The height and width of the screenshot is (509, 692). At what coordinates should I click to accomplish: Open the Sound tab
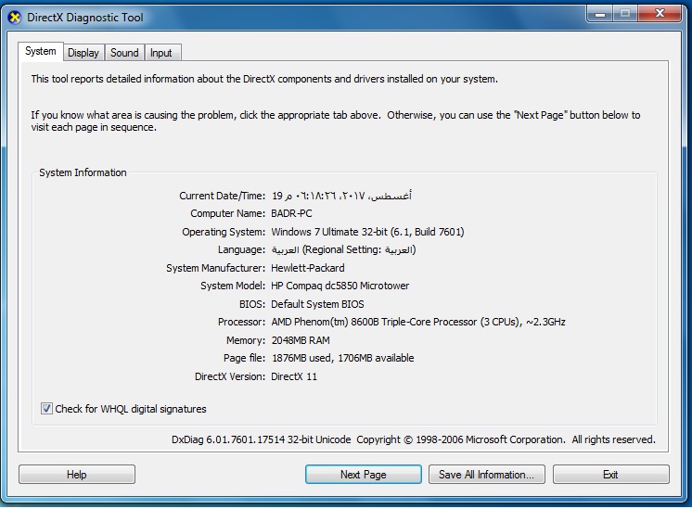(124, 53)
